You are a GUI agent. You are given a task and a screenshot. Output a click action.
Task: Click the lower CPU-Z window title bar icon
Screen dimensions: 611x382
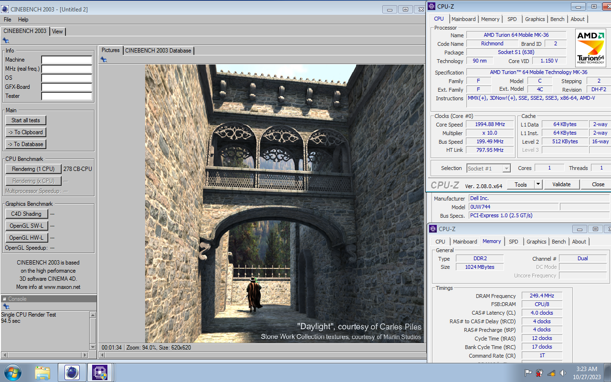pyautogui.click(x=433, y=229)
